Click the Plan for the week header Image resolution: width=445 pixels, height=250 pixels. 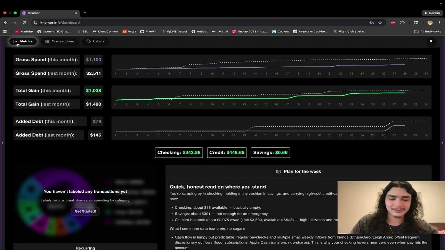click(x=298, y=172)
